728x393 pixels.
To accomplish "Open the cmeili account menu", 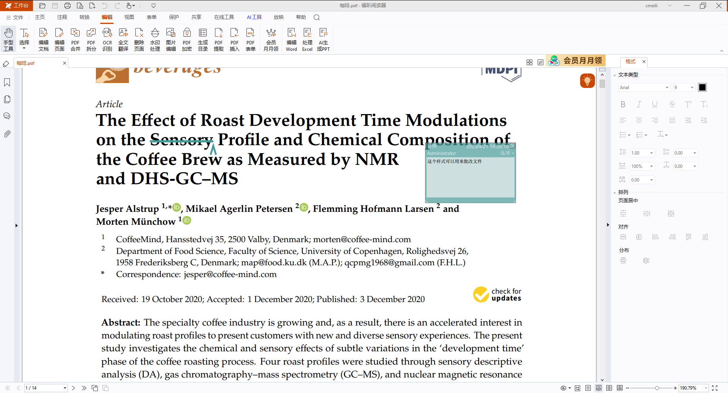I will (659, 6).
